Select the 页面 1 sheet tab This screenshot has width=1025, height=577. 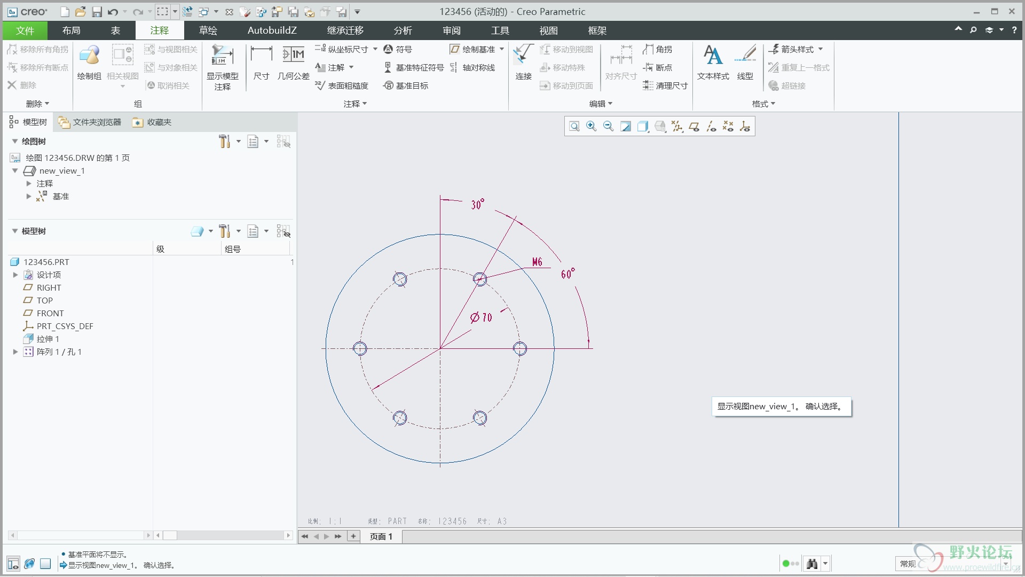click(x=381, y=536)
